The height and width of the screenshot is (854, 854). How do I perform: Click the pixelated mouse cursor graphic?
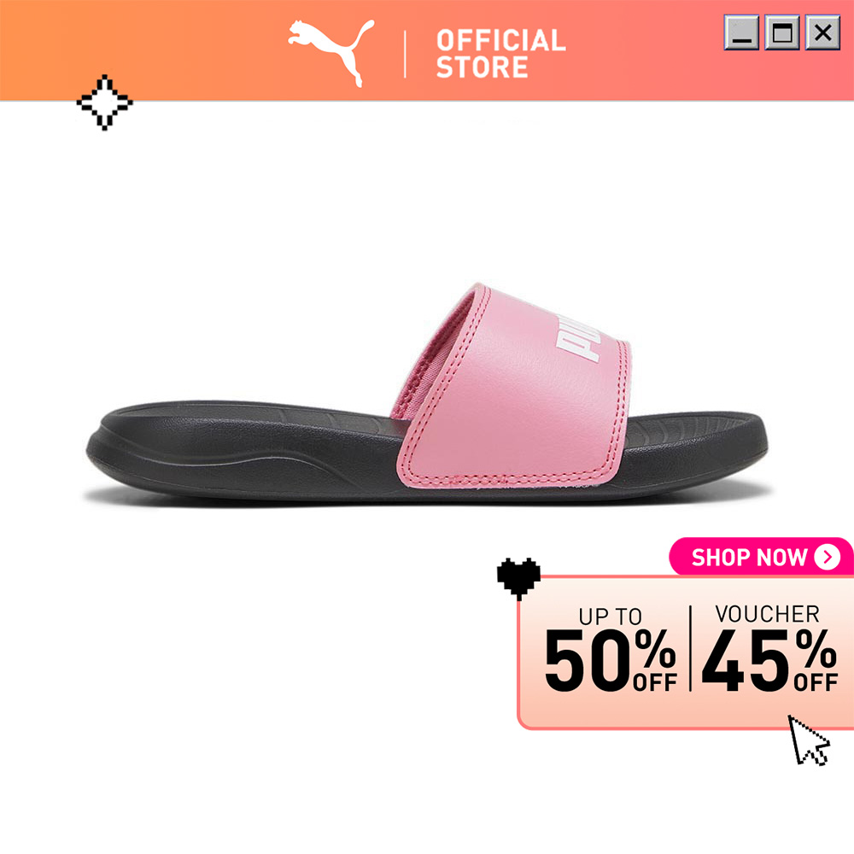[809, 740]
